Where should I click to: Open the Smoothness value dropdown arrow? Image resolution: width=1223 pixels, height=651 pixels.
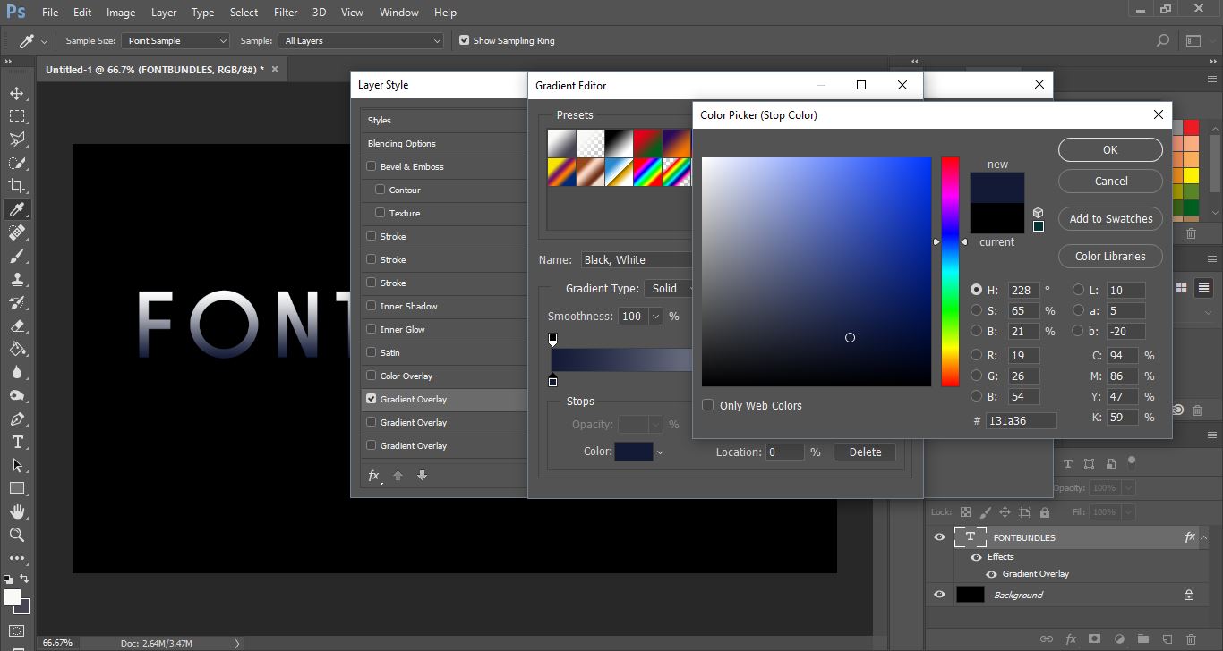coord(655,317)
